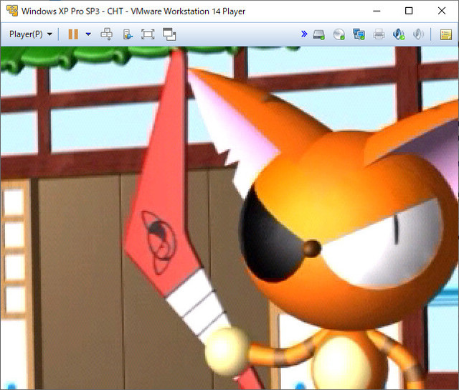Open the Player(P) menu
The image size is (459, 390).
pos(31,34)
